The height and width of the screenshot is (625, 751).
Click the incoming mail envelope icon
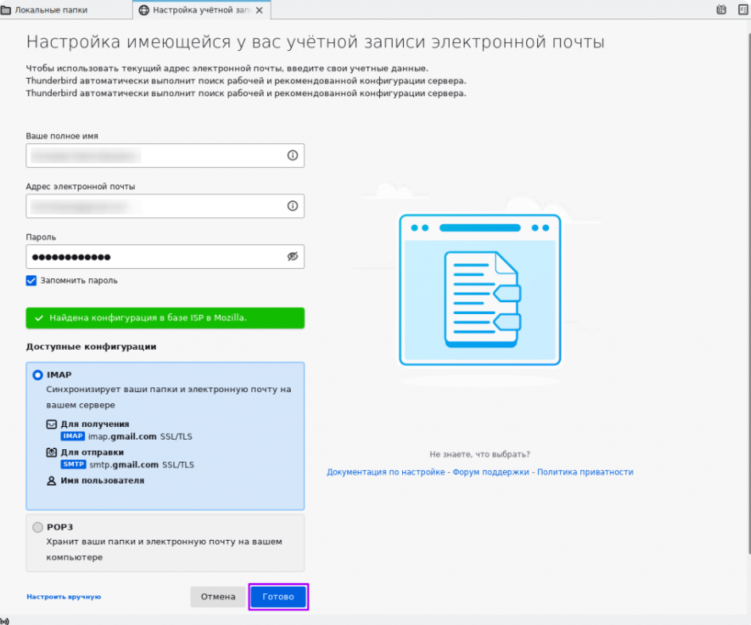tap(52, 425)
